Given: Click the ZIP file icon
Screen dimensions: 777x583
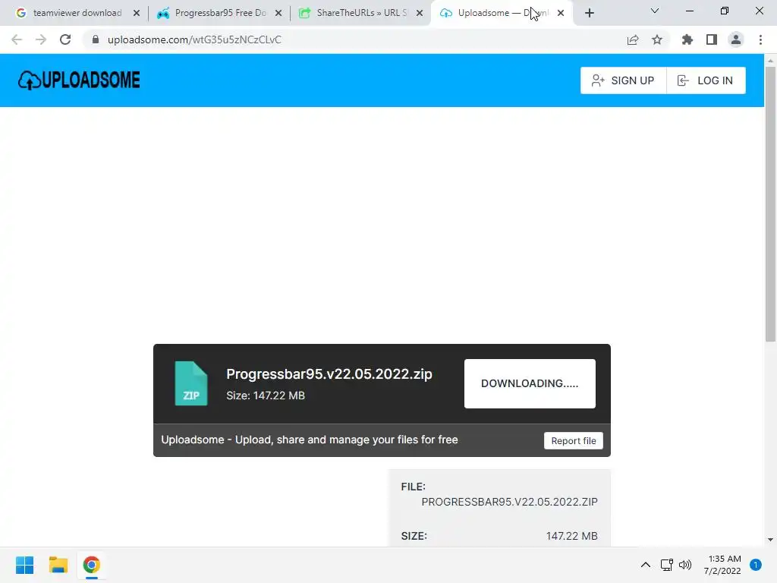Looking at the screenshot, I should [x=191, y=383].
